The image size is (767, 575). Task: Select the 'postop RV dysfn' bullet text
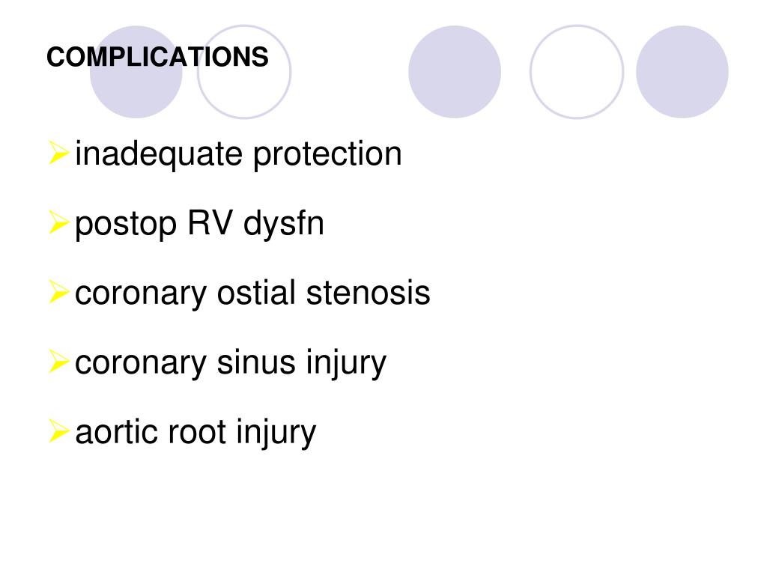(199, 225)
